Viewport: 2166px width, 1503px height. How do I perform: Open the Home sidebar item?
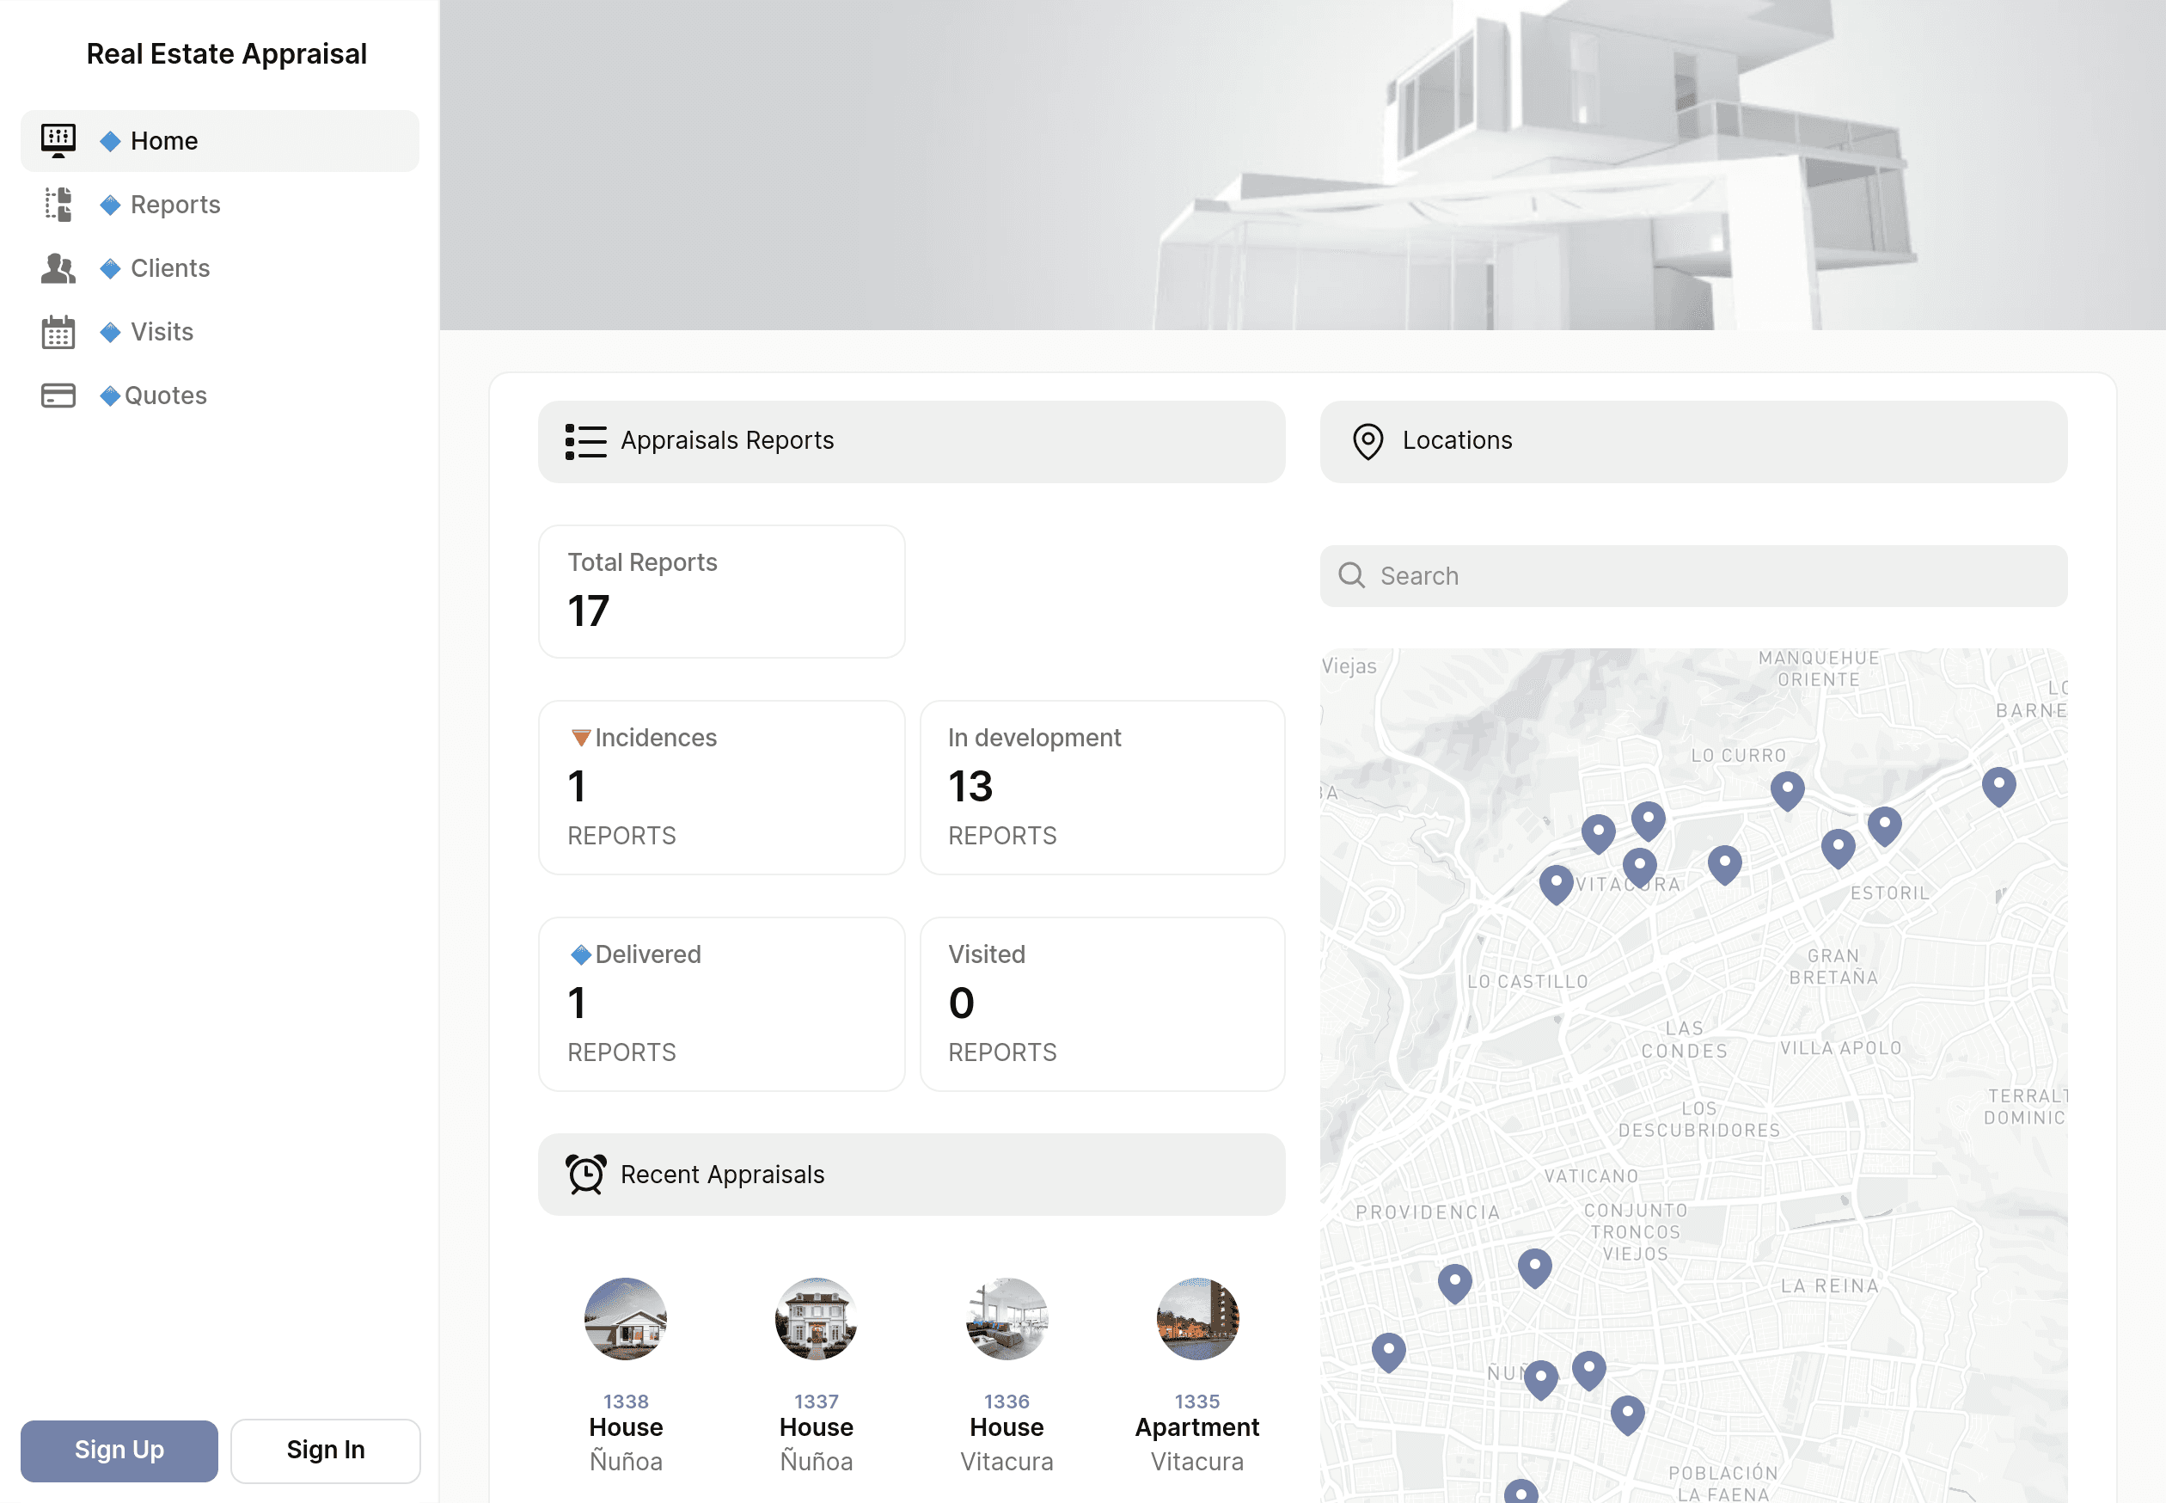tap(219, 141)
